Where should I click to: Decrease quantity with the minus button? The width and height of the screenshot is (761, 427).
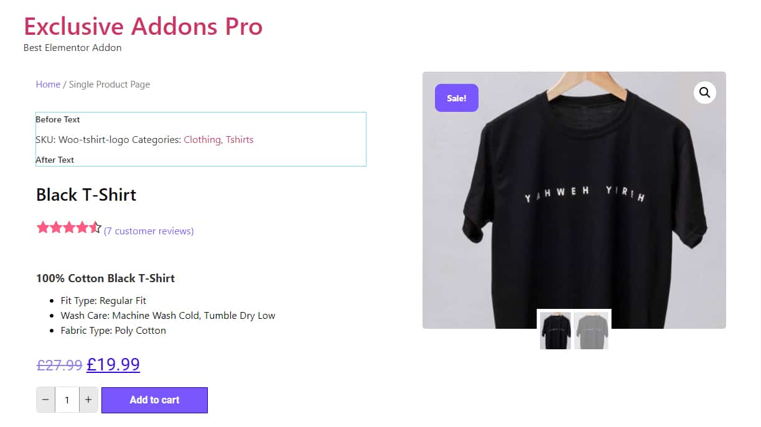point(45,400)
